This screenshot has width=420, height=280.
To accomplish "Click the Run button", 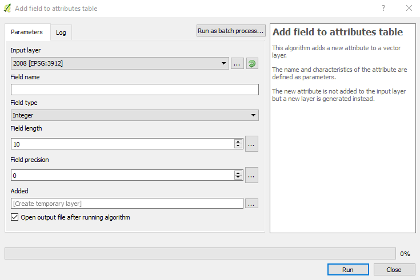I will [x=348, y=270].
